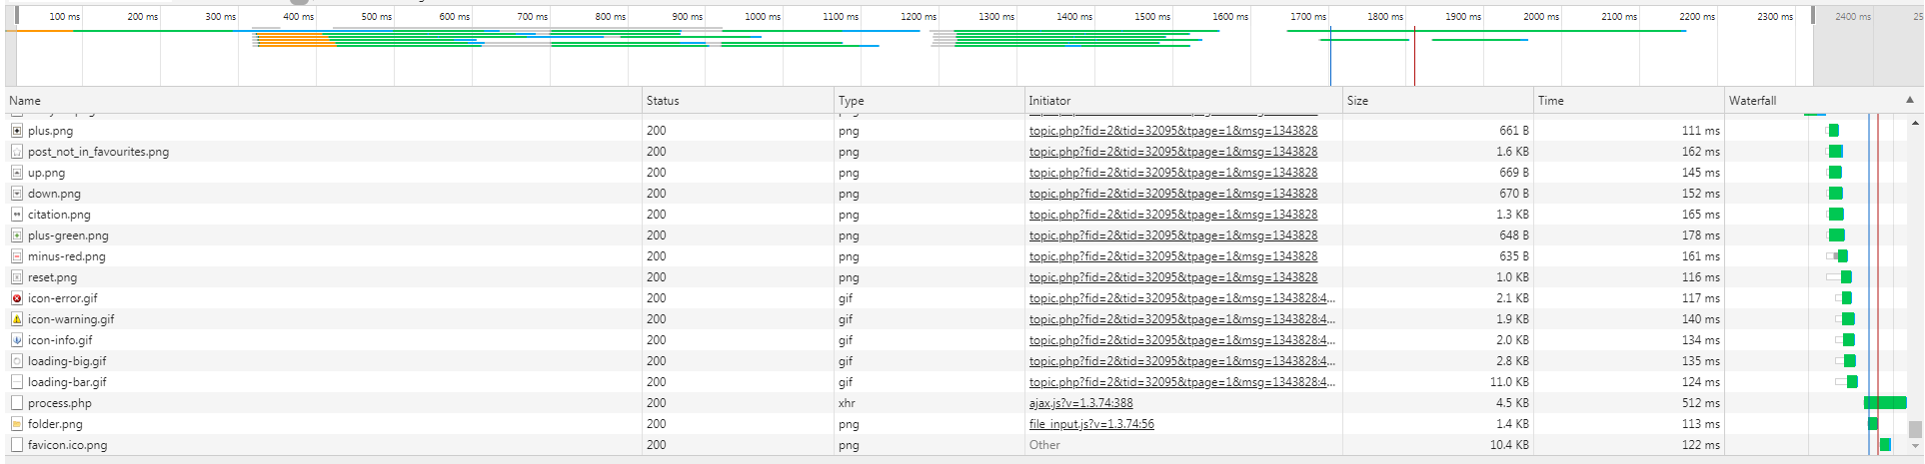Click the Status column header
This screenshot has width=1925, height=464.
[662, 101]
